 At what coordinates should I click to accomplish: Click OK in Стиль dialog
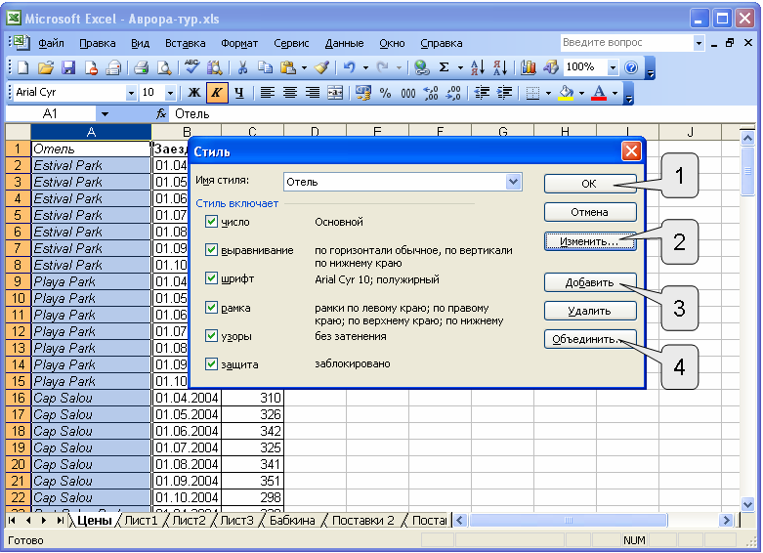[x=590, y=184]
